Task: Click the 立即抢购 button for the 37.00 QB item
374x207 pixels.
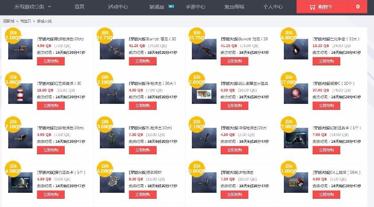Action: pyautogui.click(x=326, y=106)
